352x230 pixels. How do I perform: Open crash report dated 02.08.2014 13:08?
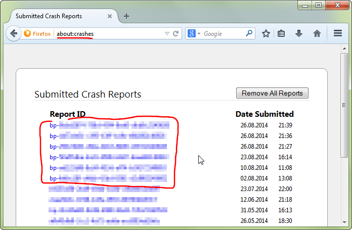click(109, 178)
